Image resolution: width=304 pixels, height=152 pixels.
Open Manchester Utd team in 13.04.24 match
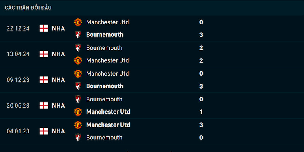108,60
